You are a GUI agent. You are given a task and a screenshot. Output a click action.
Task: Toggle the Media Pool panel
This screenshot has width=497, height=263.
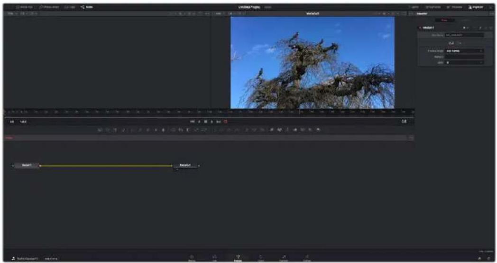point(24,7)
